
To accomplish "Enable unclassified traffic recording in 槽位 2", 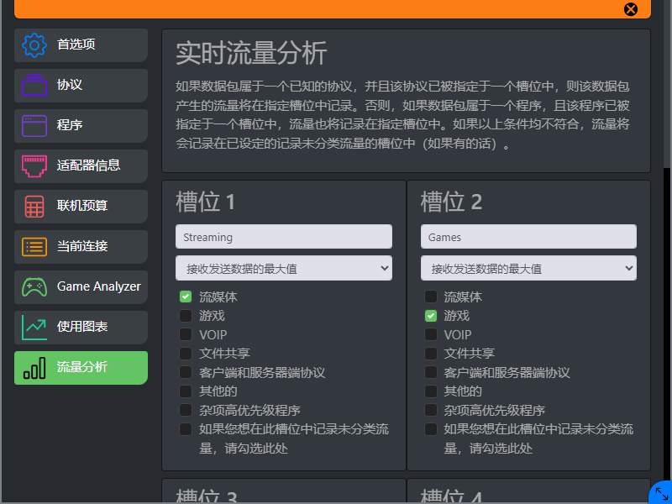I will [430, 428].
